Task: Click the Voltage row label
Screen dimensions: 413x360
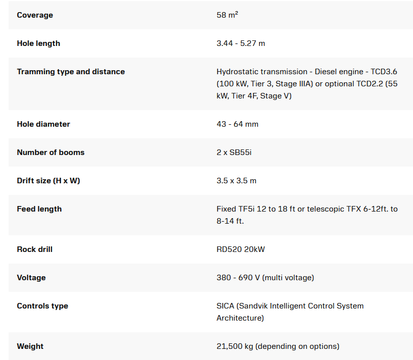Action: 31,278
